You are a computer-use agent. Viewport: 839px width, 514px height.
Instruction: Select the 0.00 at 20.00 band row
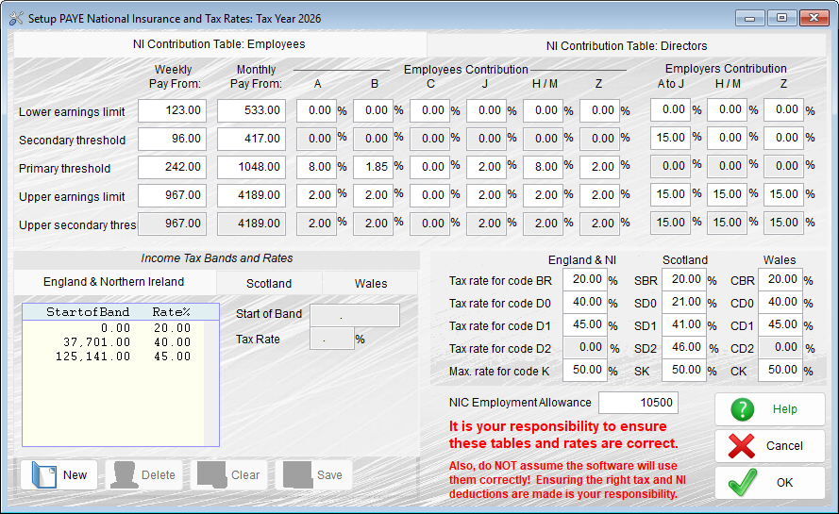point(113,328)
